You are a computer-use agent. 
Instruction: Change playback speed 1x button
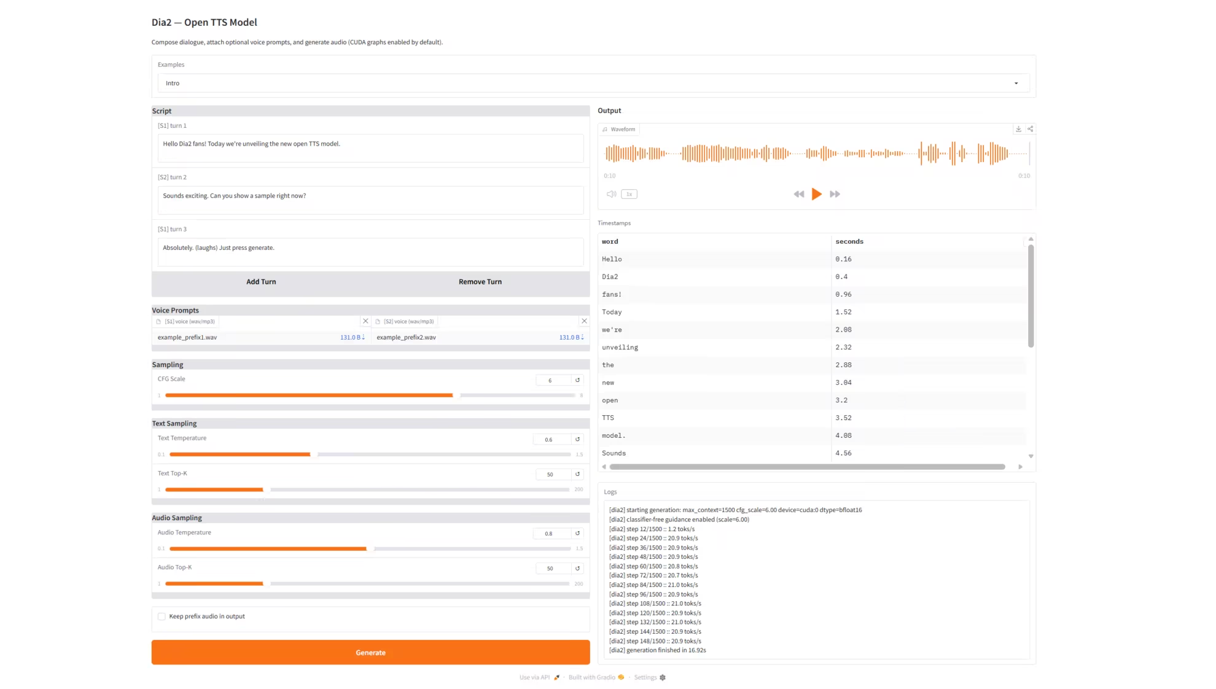(629, 194)
